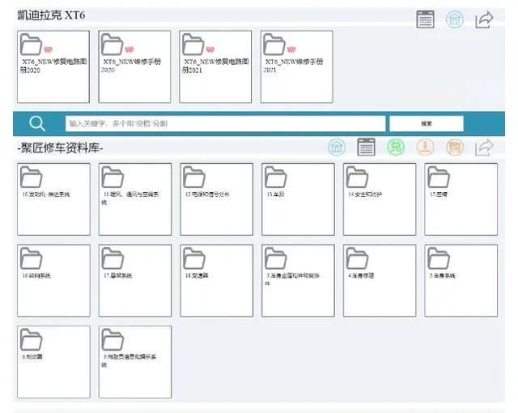Click the -聚匠修车资料库- heading text
This screenshot has height=413, width=518.
[60, 147]
